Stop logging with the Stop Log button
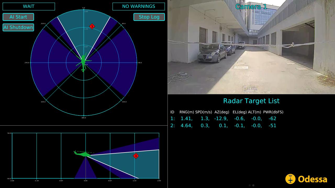335x188 pixels. click(149, 17)
